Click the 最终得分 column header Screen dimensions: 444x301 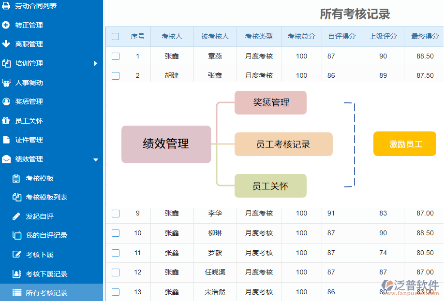click(x=424, y=36)
